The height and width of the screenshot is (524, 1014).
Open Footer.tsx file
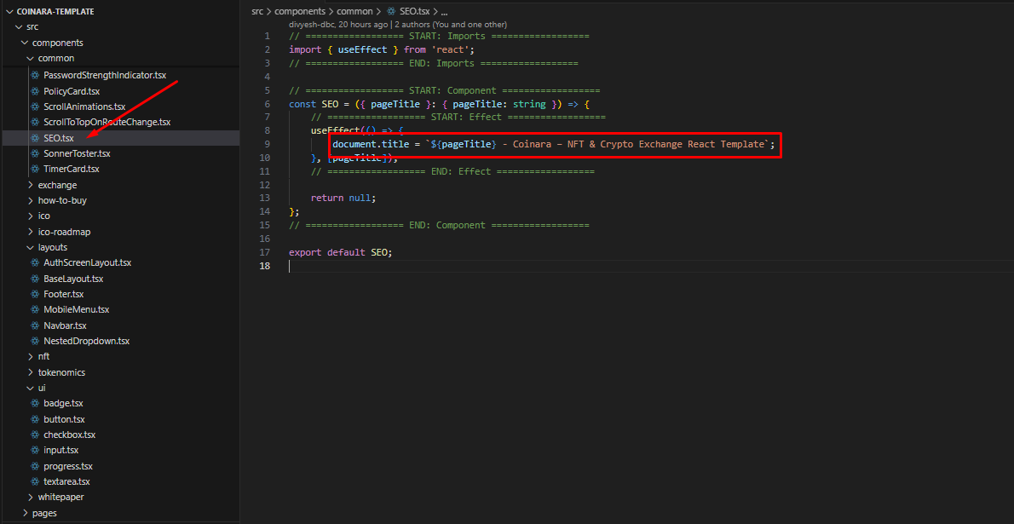(63, 294)
